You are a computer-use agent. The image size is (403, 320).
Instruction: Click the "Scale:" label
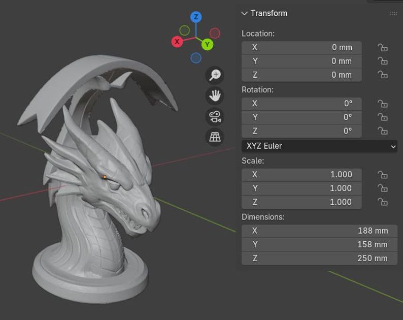253,161
